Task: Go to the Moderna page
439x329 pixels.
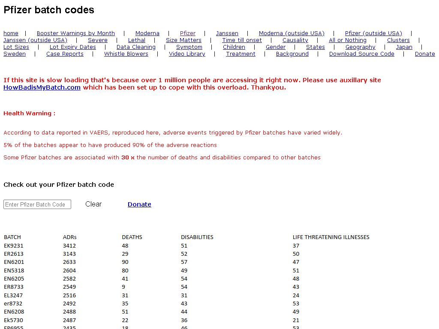Action: tap(147, 33)
